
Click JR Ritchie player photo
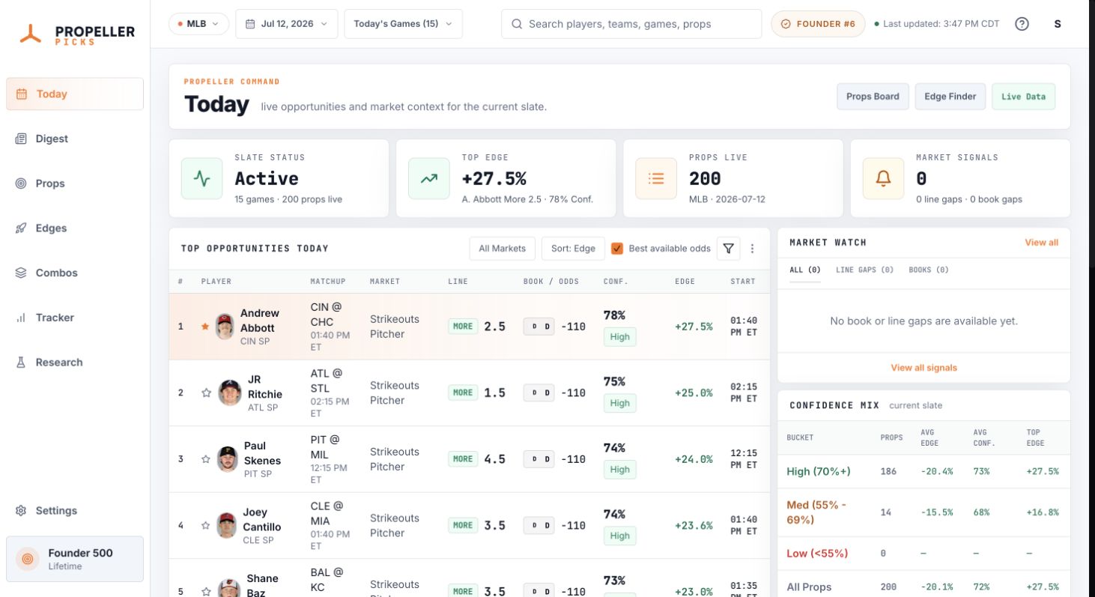click(x=230, y=393)
